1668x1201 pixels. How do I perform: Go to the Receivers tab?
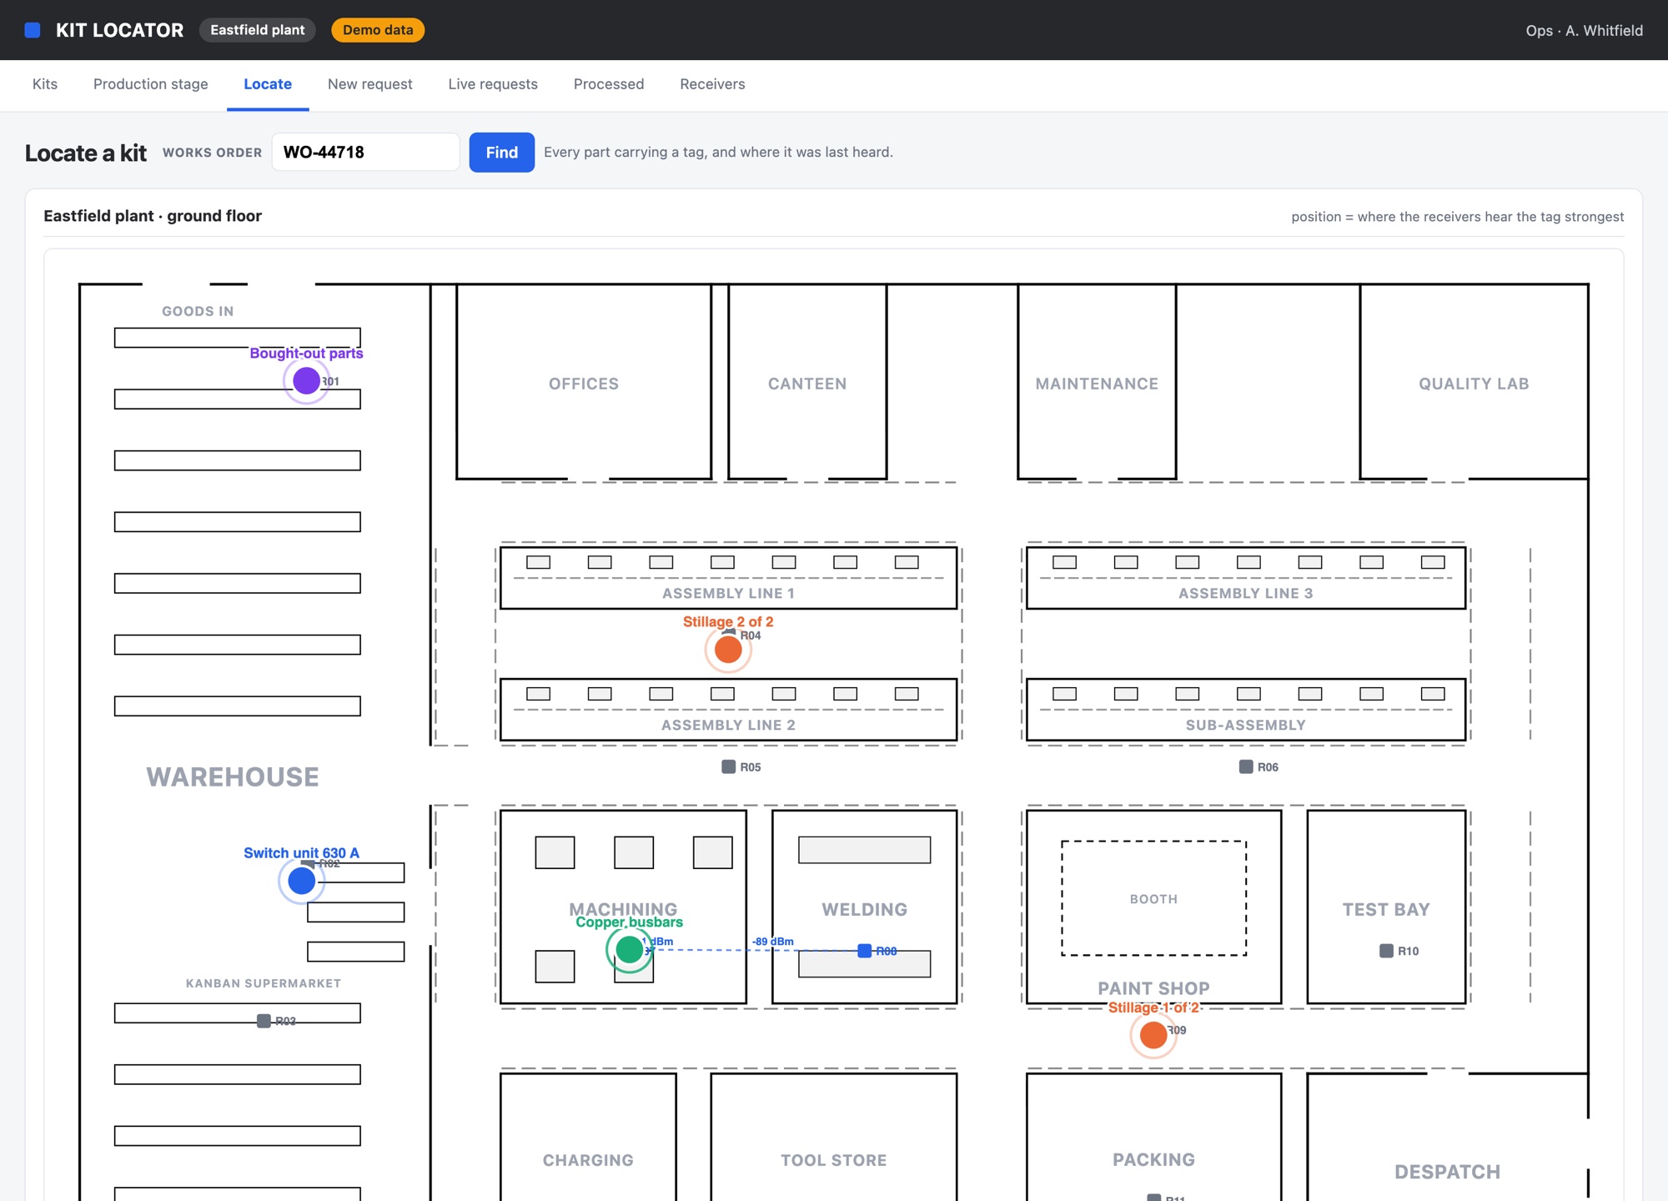tap(712, 84)
